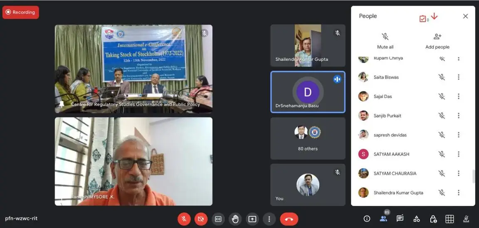Select the 80 others participant tile
This screenshot has height=228, width=479.
coord(308,138)
